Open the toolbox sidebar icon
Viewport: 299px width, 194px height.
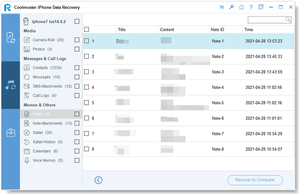click(x=10, y=133)
